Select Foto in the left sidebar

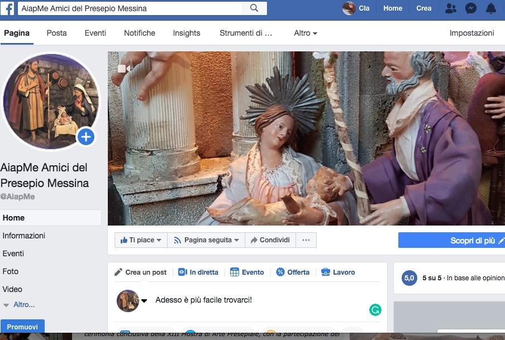click(10, 271)
